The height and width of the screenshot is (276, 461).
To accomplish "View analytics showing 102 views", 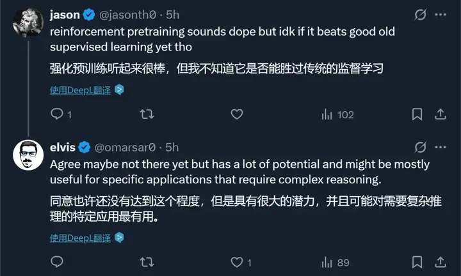I will [x=337, y=114].
